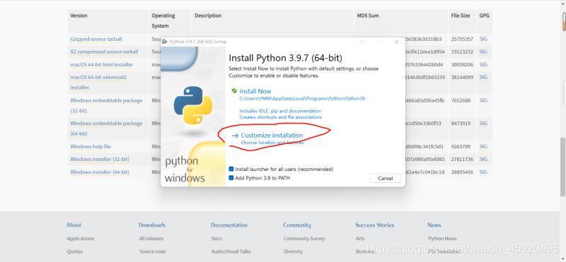The height and width of the screenshot is (262, 566).
Task: Download macOS 64-bit Intel installer
Action: click(x=102, y=65)
